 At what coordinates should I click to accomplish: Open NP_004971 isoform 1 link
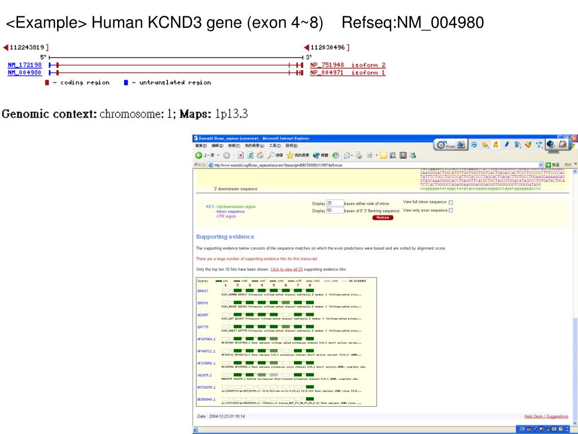[348, 72]
